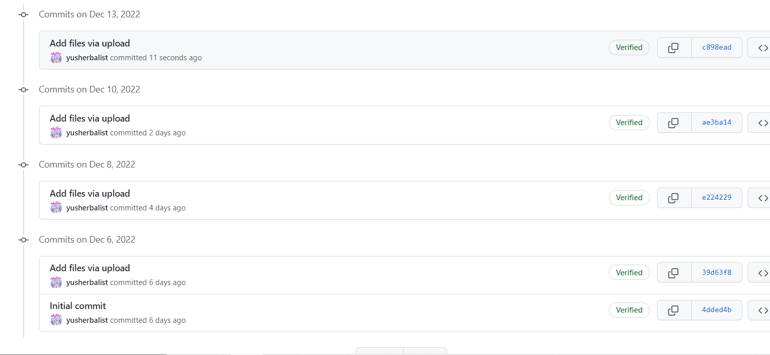This screenshot has height=355, width=770.
Task: Copy full SHA for commit e224229
Action: tap(673, 198)
